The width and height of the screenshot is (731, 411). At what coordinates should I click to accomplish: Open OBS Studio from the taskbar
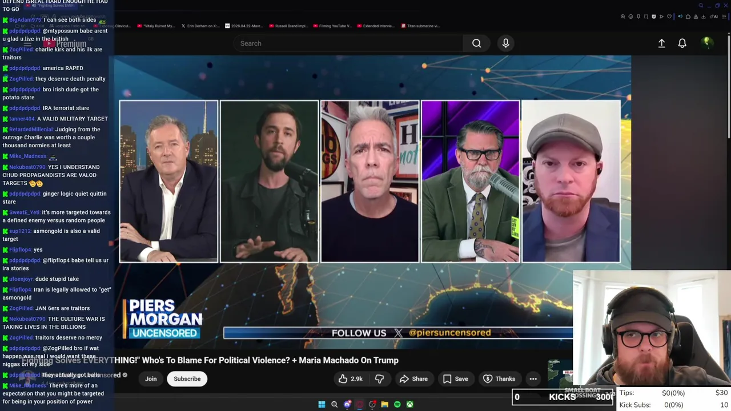pyautogui.click(x=372, y=404)
